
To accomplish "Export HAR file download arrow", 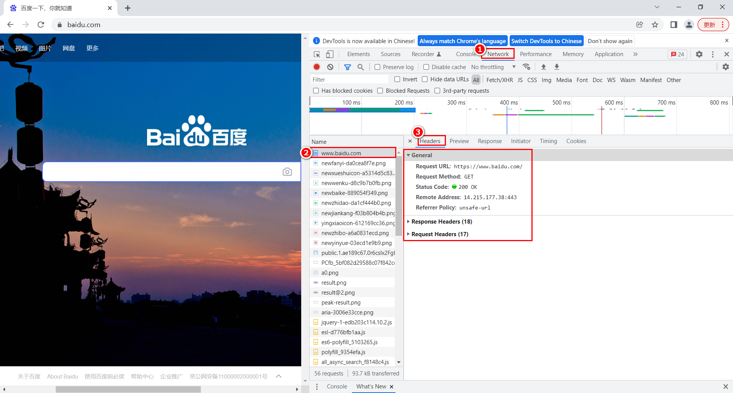I will pyautogui.click(x=557, y=67).
